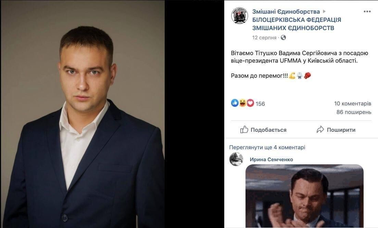Open the three-dots post options menu

[367, 12]
